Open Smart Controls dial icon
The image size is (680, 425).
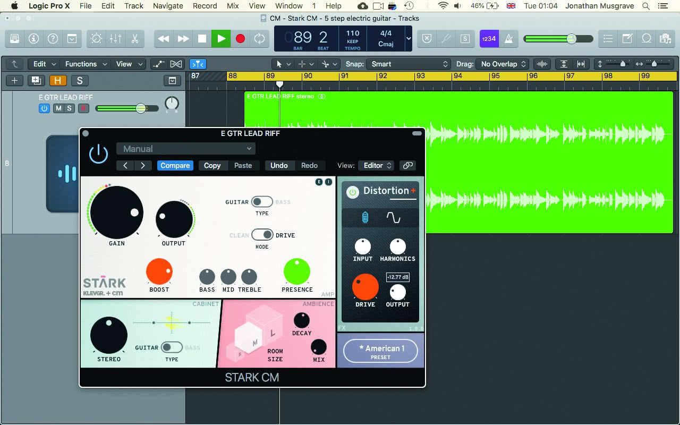[96, 39]
